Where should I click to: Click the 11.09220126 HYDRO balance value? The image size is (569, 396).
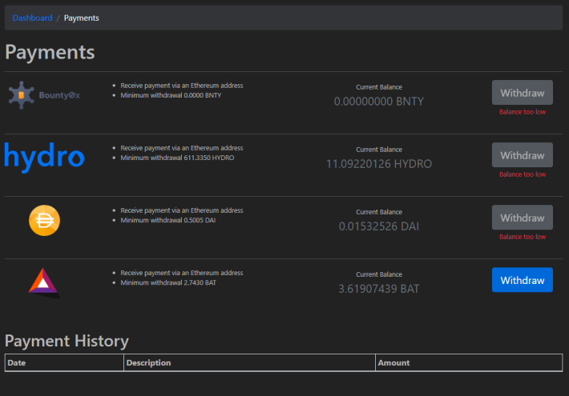[379, 164]
